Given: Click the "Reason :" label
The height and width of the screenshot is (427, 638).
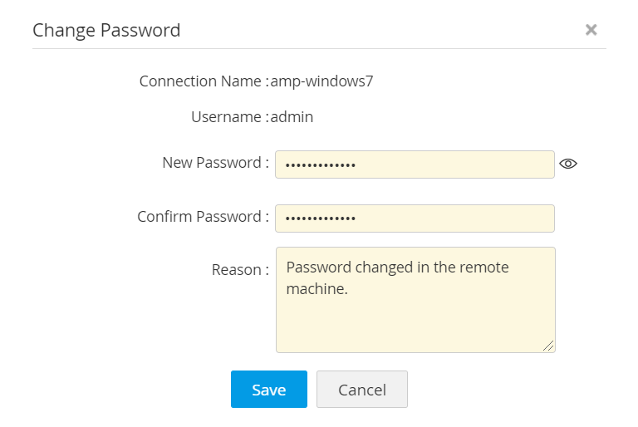Looking at the screenshot, I should click(x=240, y=270).
